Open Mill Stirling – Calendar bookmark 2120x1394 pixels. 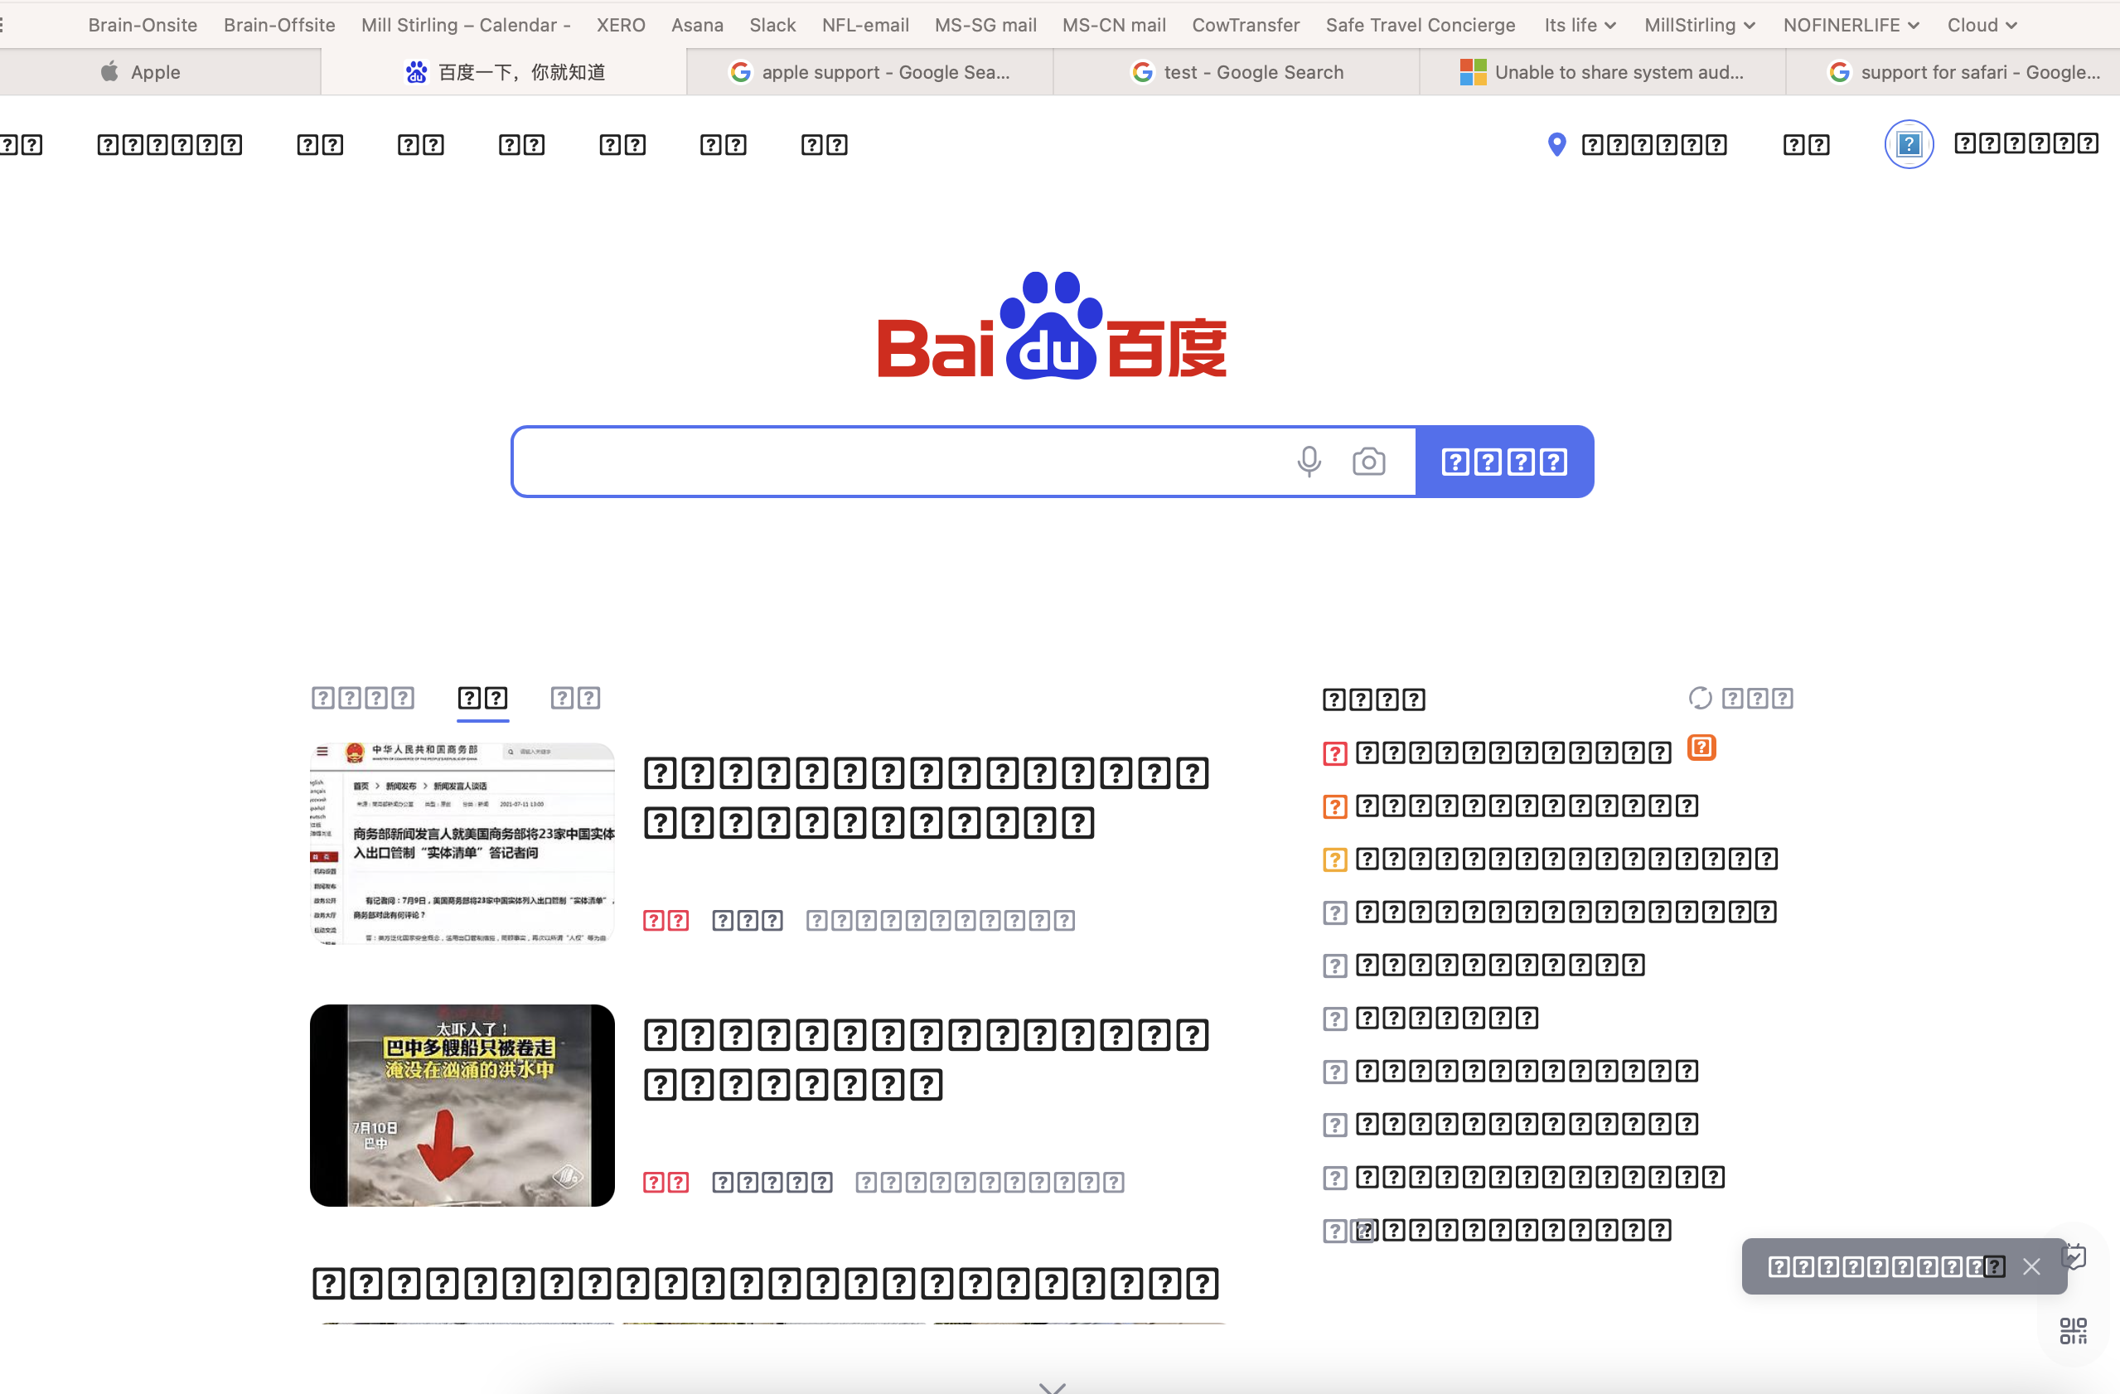466,25
